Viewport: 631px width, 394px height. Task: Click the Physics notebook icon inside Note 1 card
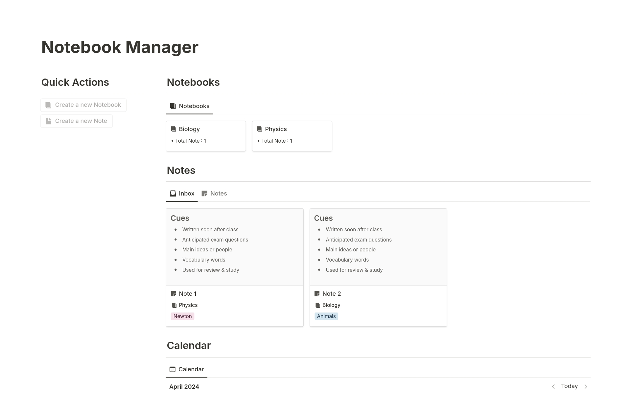174,305
